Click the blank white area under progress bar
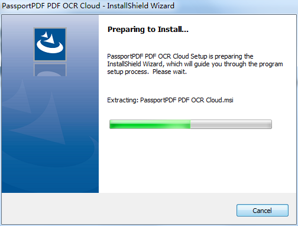298x226 pixels. (197, 160)
